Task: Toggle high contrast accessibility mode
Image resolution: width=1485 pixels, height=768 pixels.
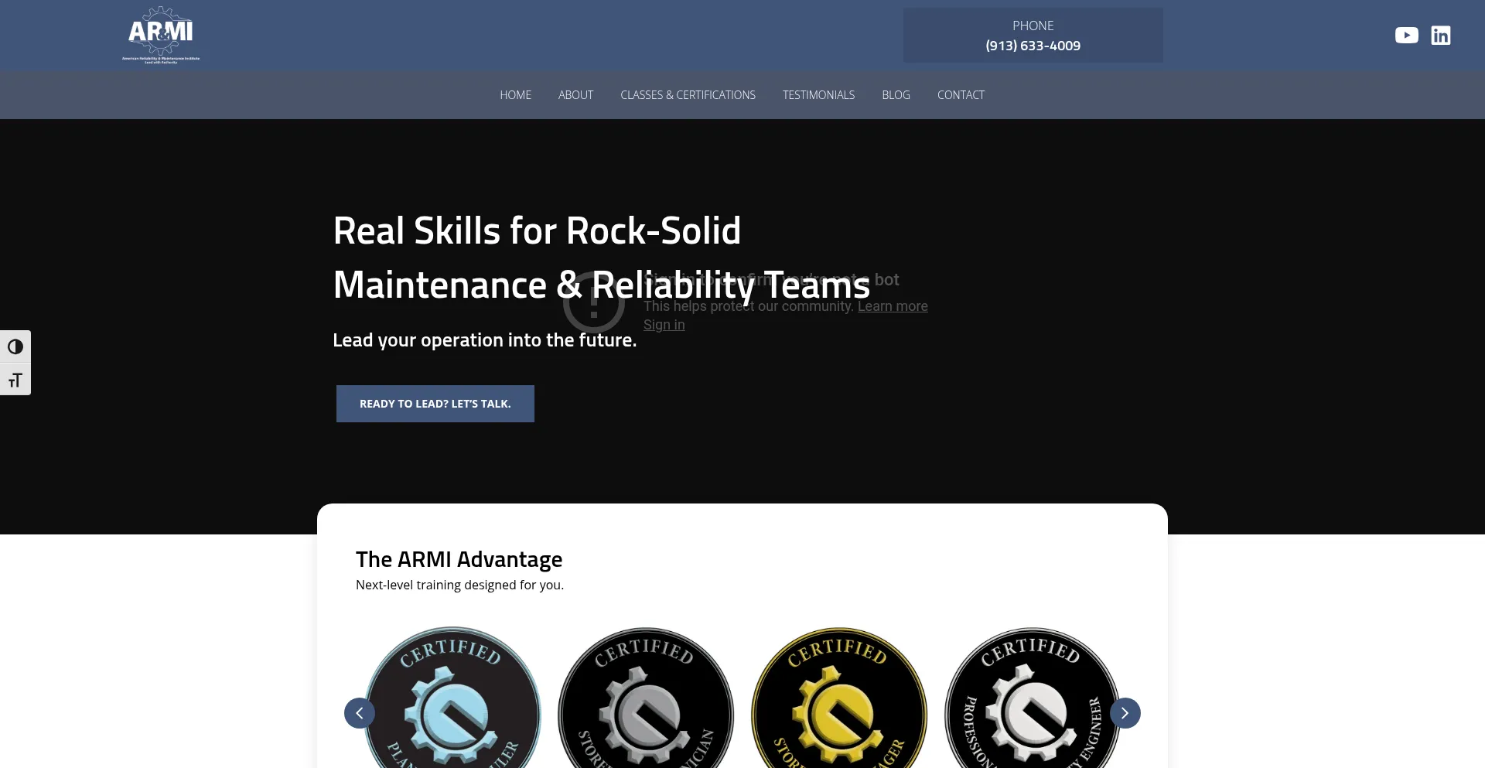Action: (15, 346)
